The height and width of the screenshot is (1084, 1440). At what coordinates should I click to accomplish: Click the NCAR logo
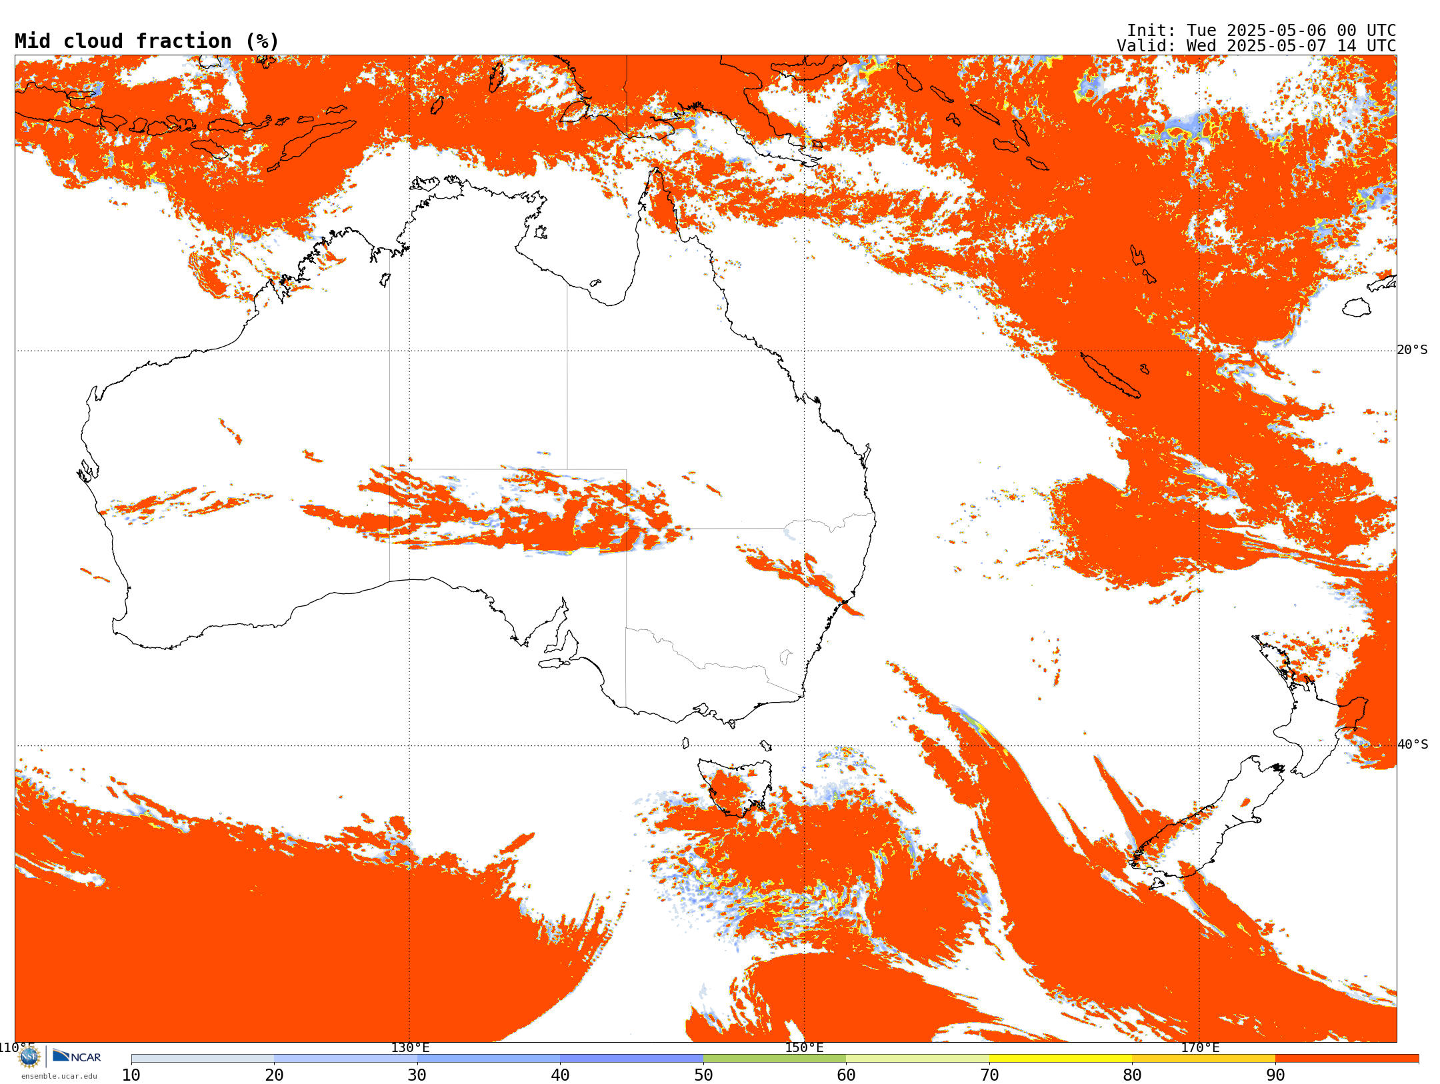(x=77, y=1056)
